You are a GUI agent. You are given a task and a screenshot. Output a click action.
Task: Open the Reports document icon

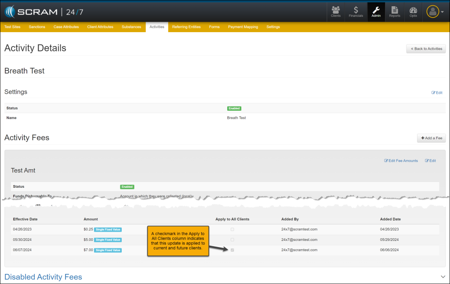click(395, 11)
